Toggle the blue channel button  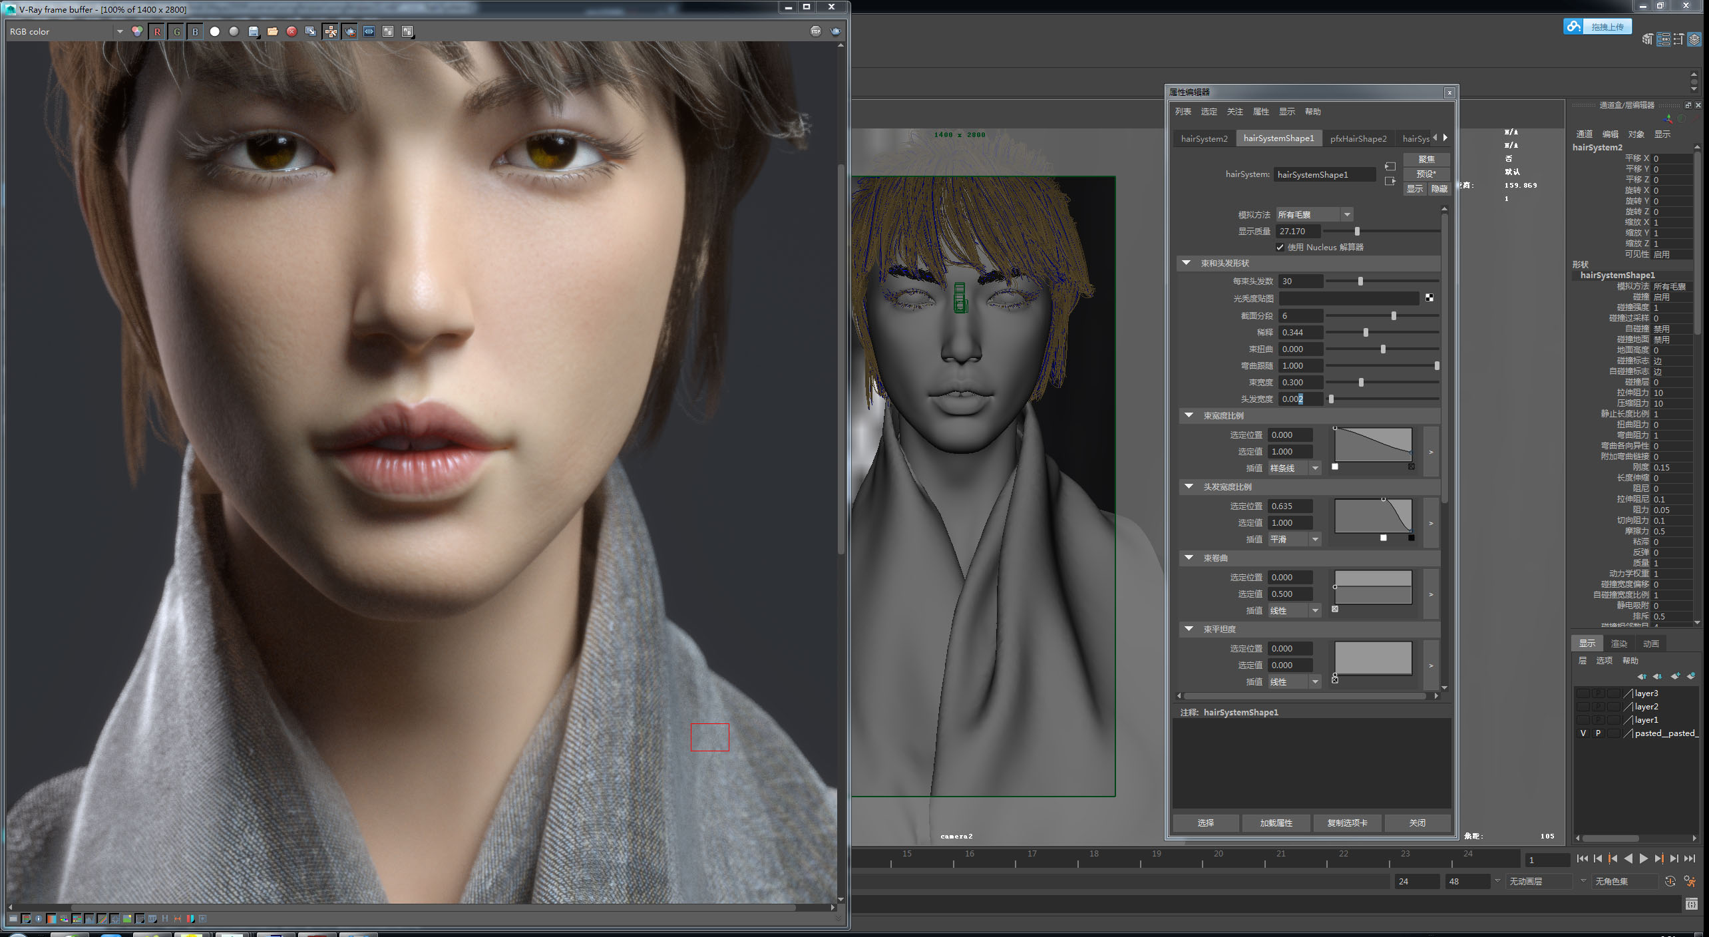click(x=195, y=31)
